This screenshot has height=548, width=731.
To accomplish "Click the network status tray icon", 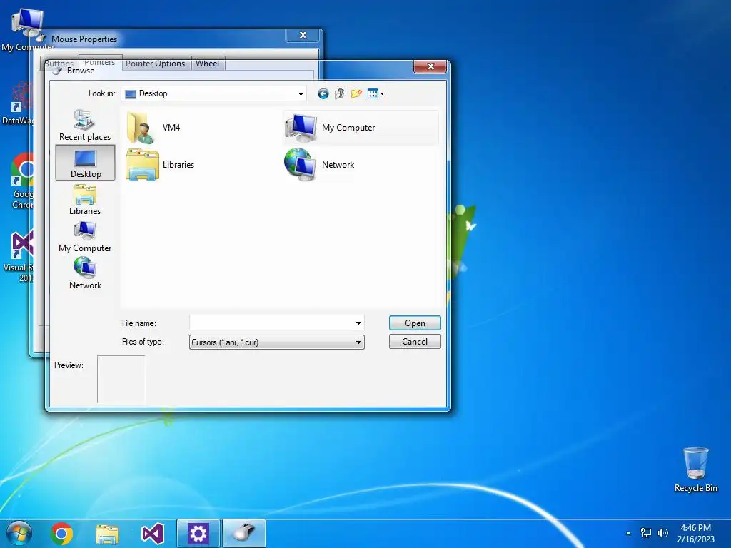I will coord(645,532).
